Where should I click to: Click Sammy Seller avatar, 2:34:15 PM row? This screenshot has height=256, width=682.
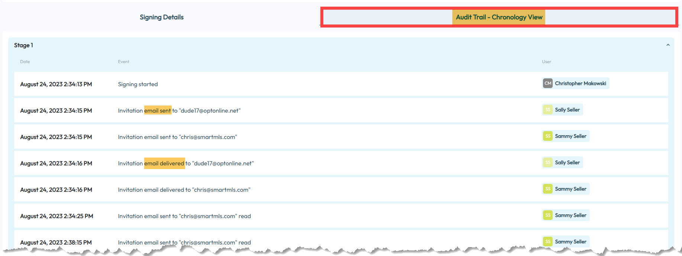click(x=547, y=136)
